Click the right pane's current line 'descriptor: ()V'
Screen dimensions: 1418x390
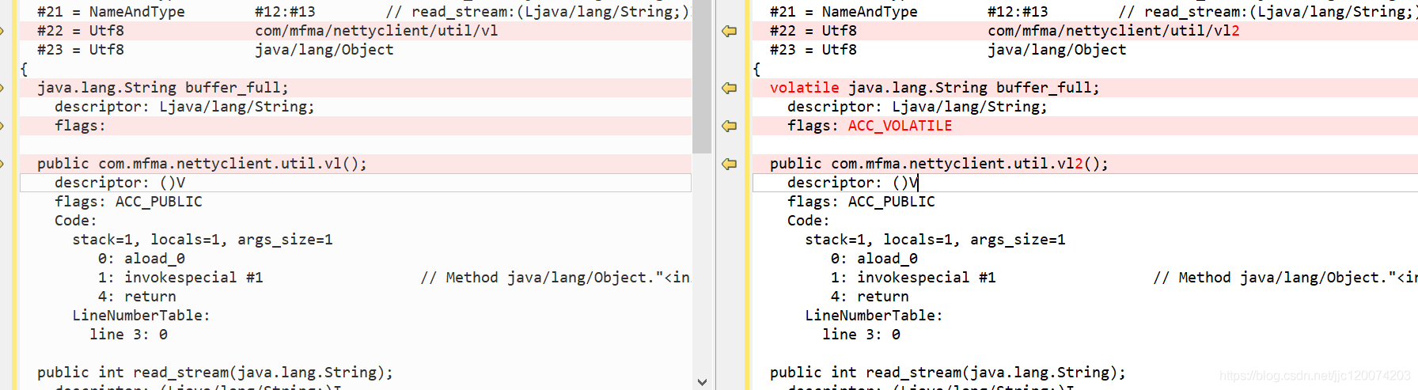[1085, 183]
